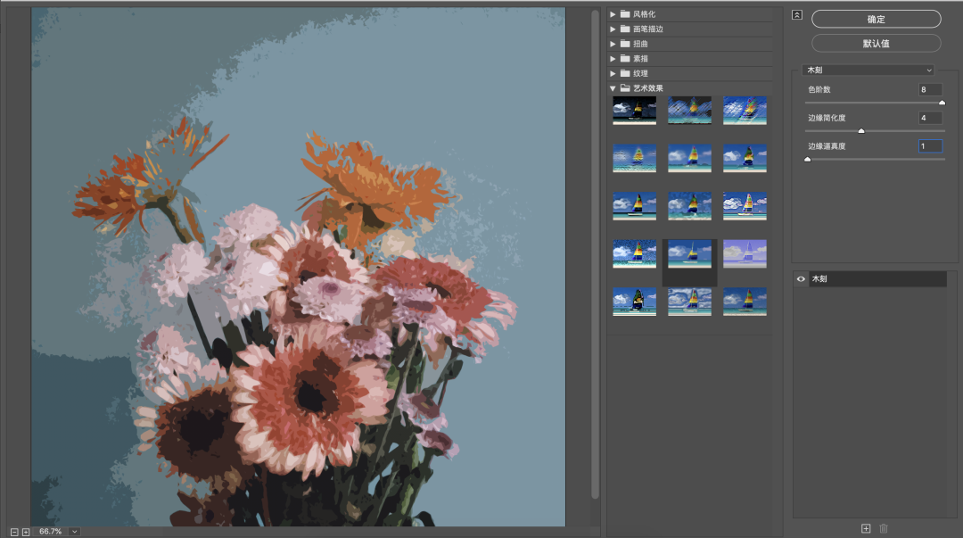
Task: Click the 边缘简化度 slider handle
Action: (861, 131)
